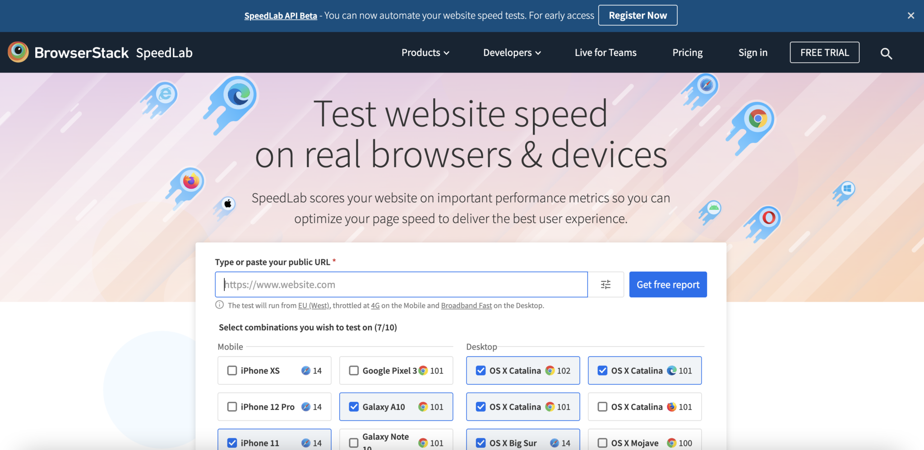Check the Galaxy Note 10 checkbox

pyautogui.click(x=354, y=443)
